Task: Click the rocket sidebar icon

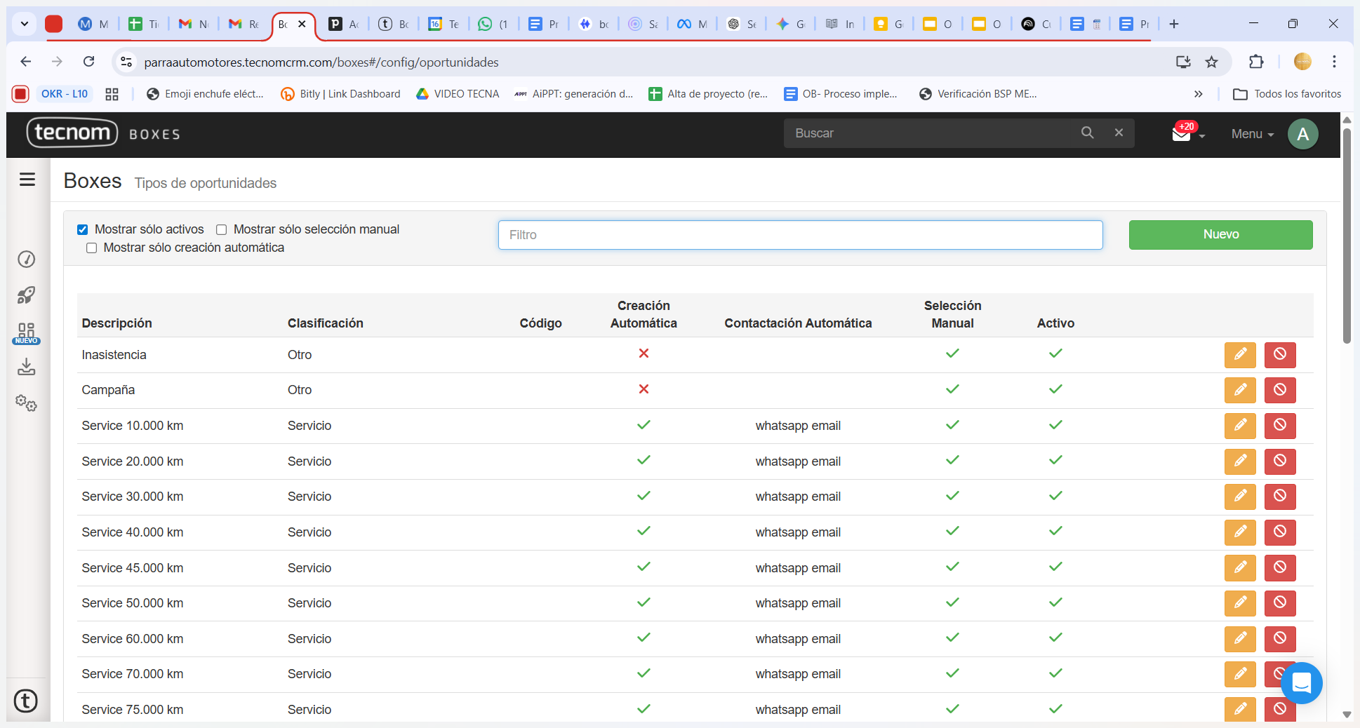Action: point(27,295)
